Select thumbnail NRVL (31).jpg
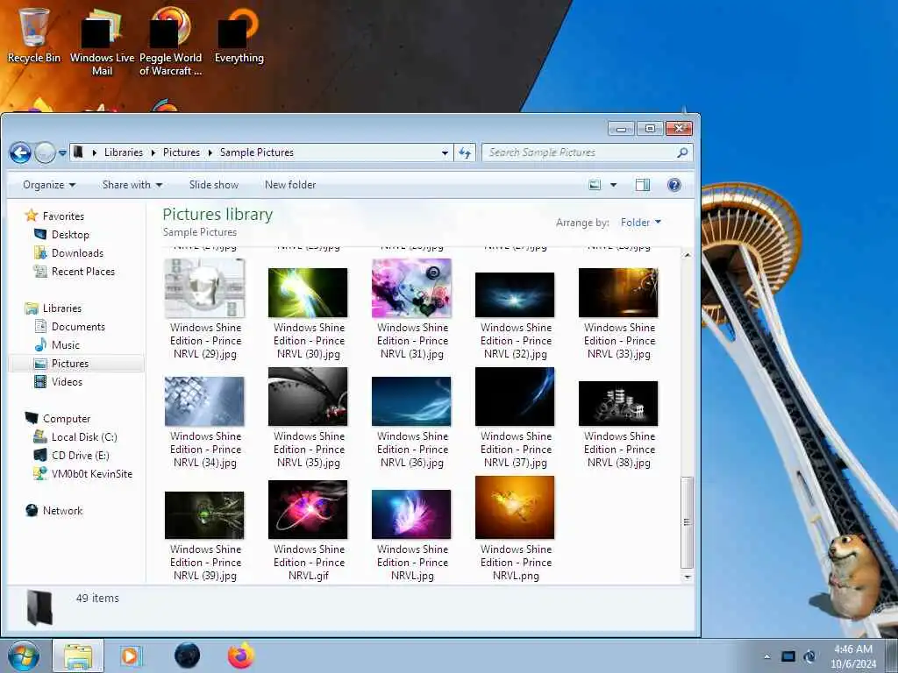This screenshot has height=673, width=898. click(412, 288)
